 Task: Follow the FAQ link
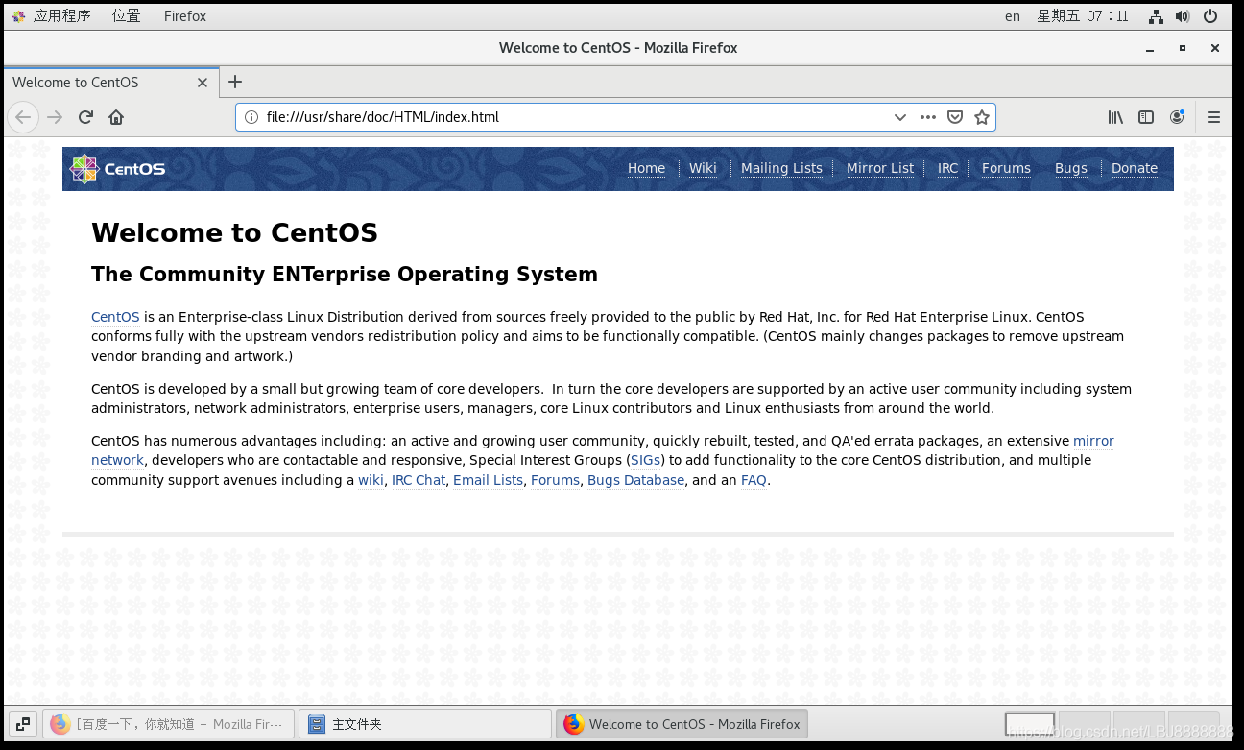tap(754, 480)
